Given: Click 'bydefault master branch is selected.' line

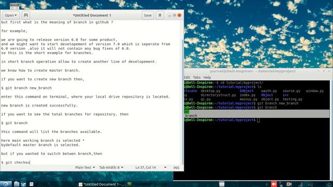Looking at the screenshot, I should pyautogui.click(x=41, y=145).
